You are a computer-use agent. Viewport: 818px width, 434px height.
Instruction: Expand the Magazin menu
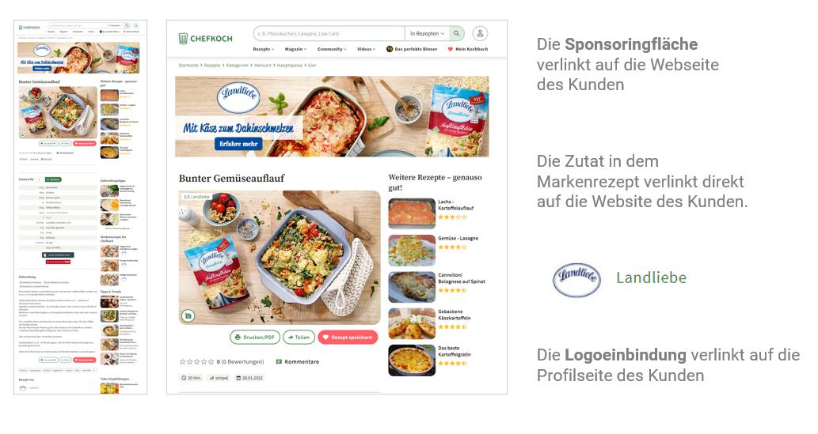click(296, 49)
